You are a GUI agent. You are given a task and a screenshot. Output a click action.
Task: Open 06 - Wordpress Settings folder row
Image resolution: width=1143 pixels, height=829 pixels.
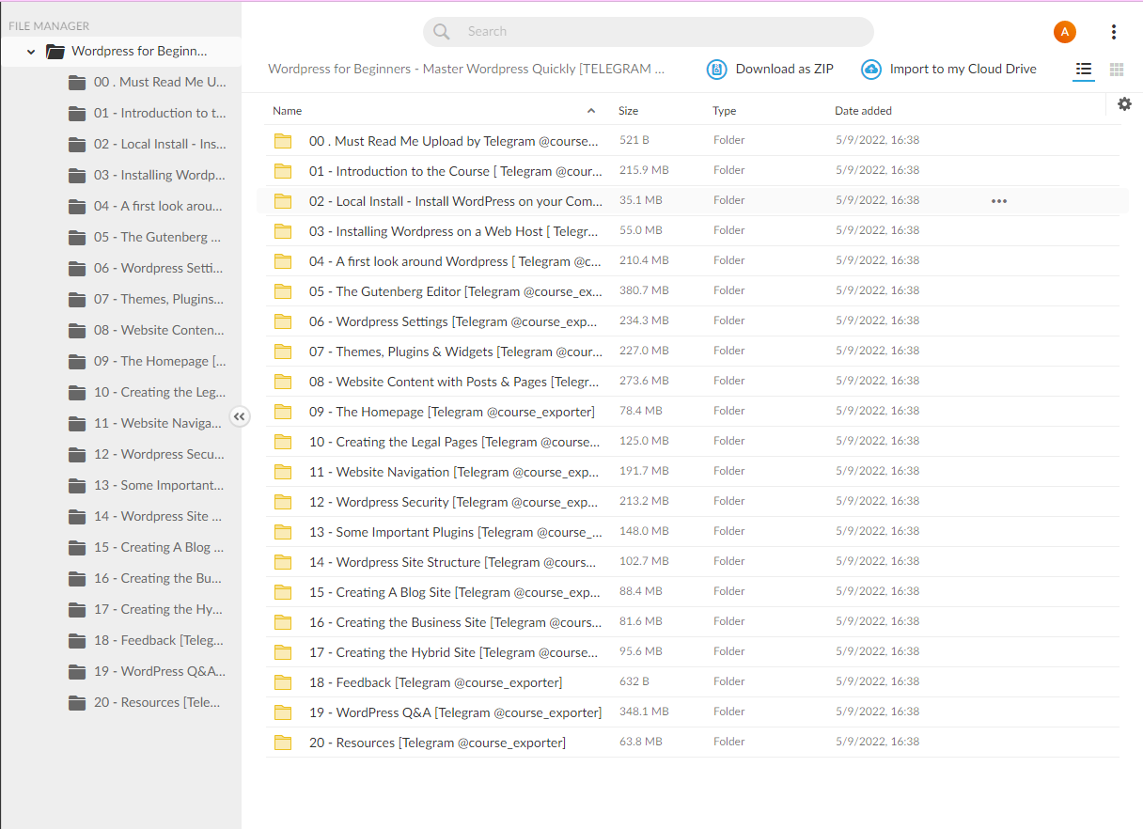coord(692,321)
